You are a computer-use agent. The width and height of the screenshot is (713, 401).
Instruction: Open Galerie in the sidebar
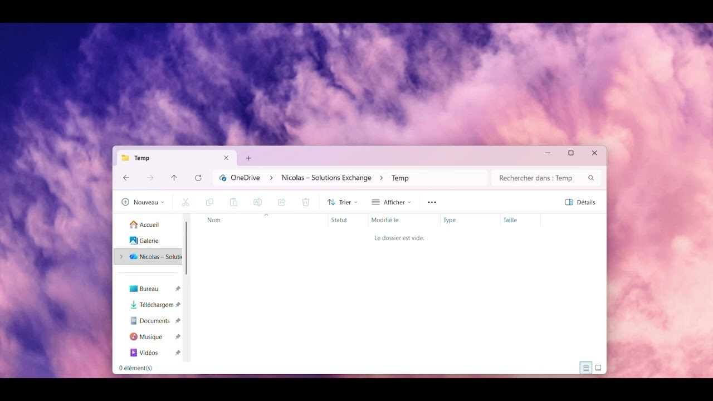149,241
